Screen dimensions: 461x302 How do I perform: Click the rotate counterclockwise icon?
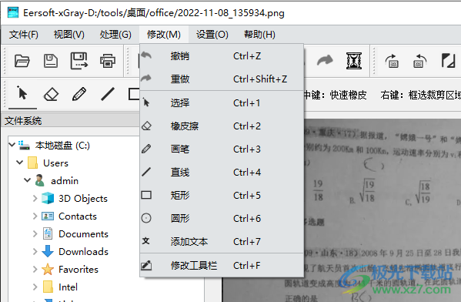coord(419,61)
